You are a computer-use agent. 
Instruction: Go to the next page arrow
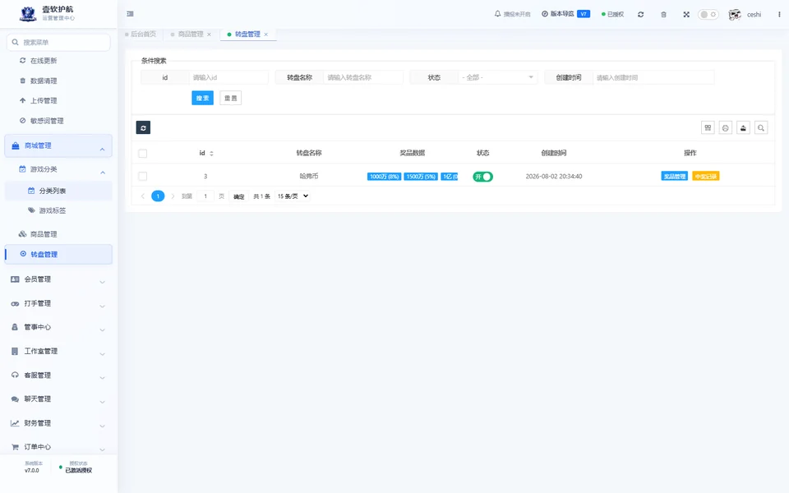(x=173, y=196)
